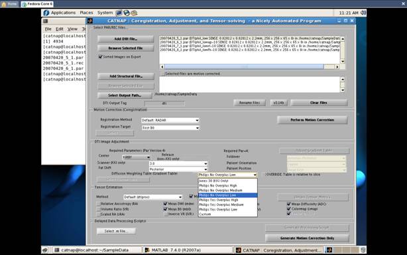Toggle the Sorted Images on Export checkbox
The image size is (407, 255).
tap(101, 56)
